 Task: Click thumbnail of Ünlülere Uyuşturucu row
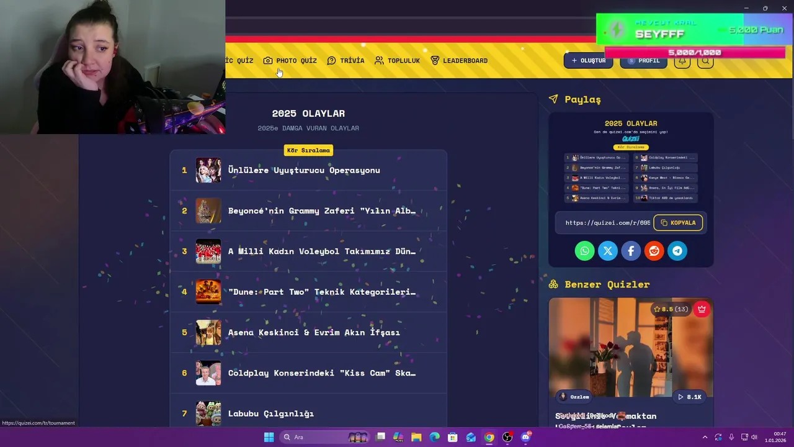[x=208, y=170]
